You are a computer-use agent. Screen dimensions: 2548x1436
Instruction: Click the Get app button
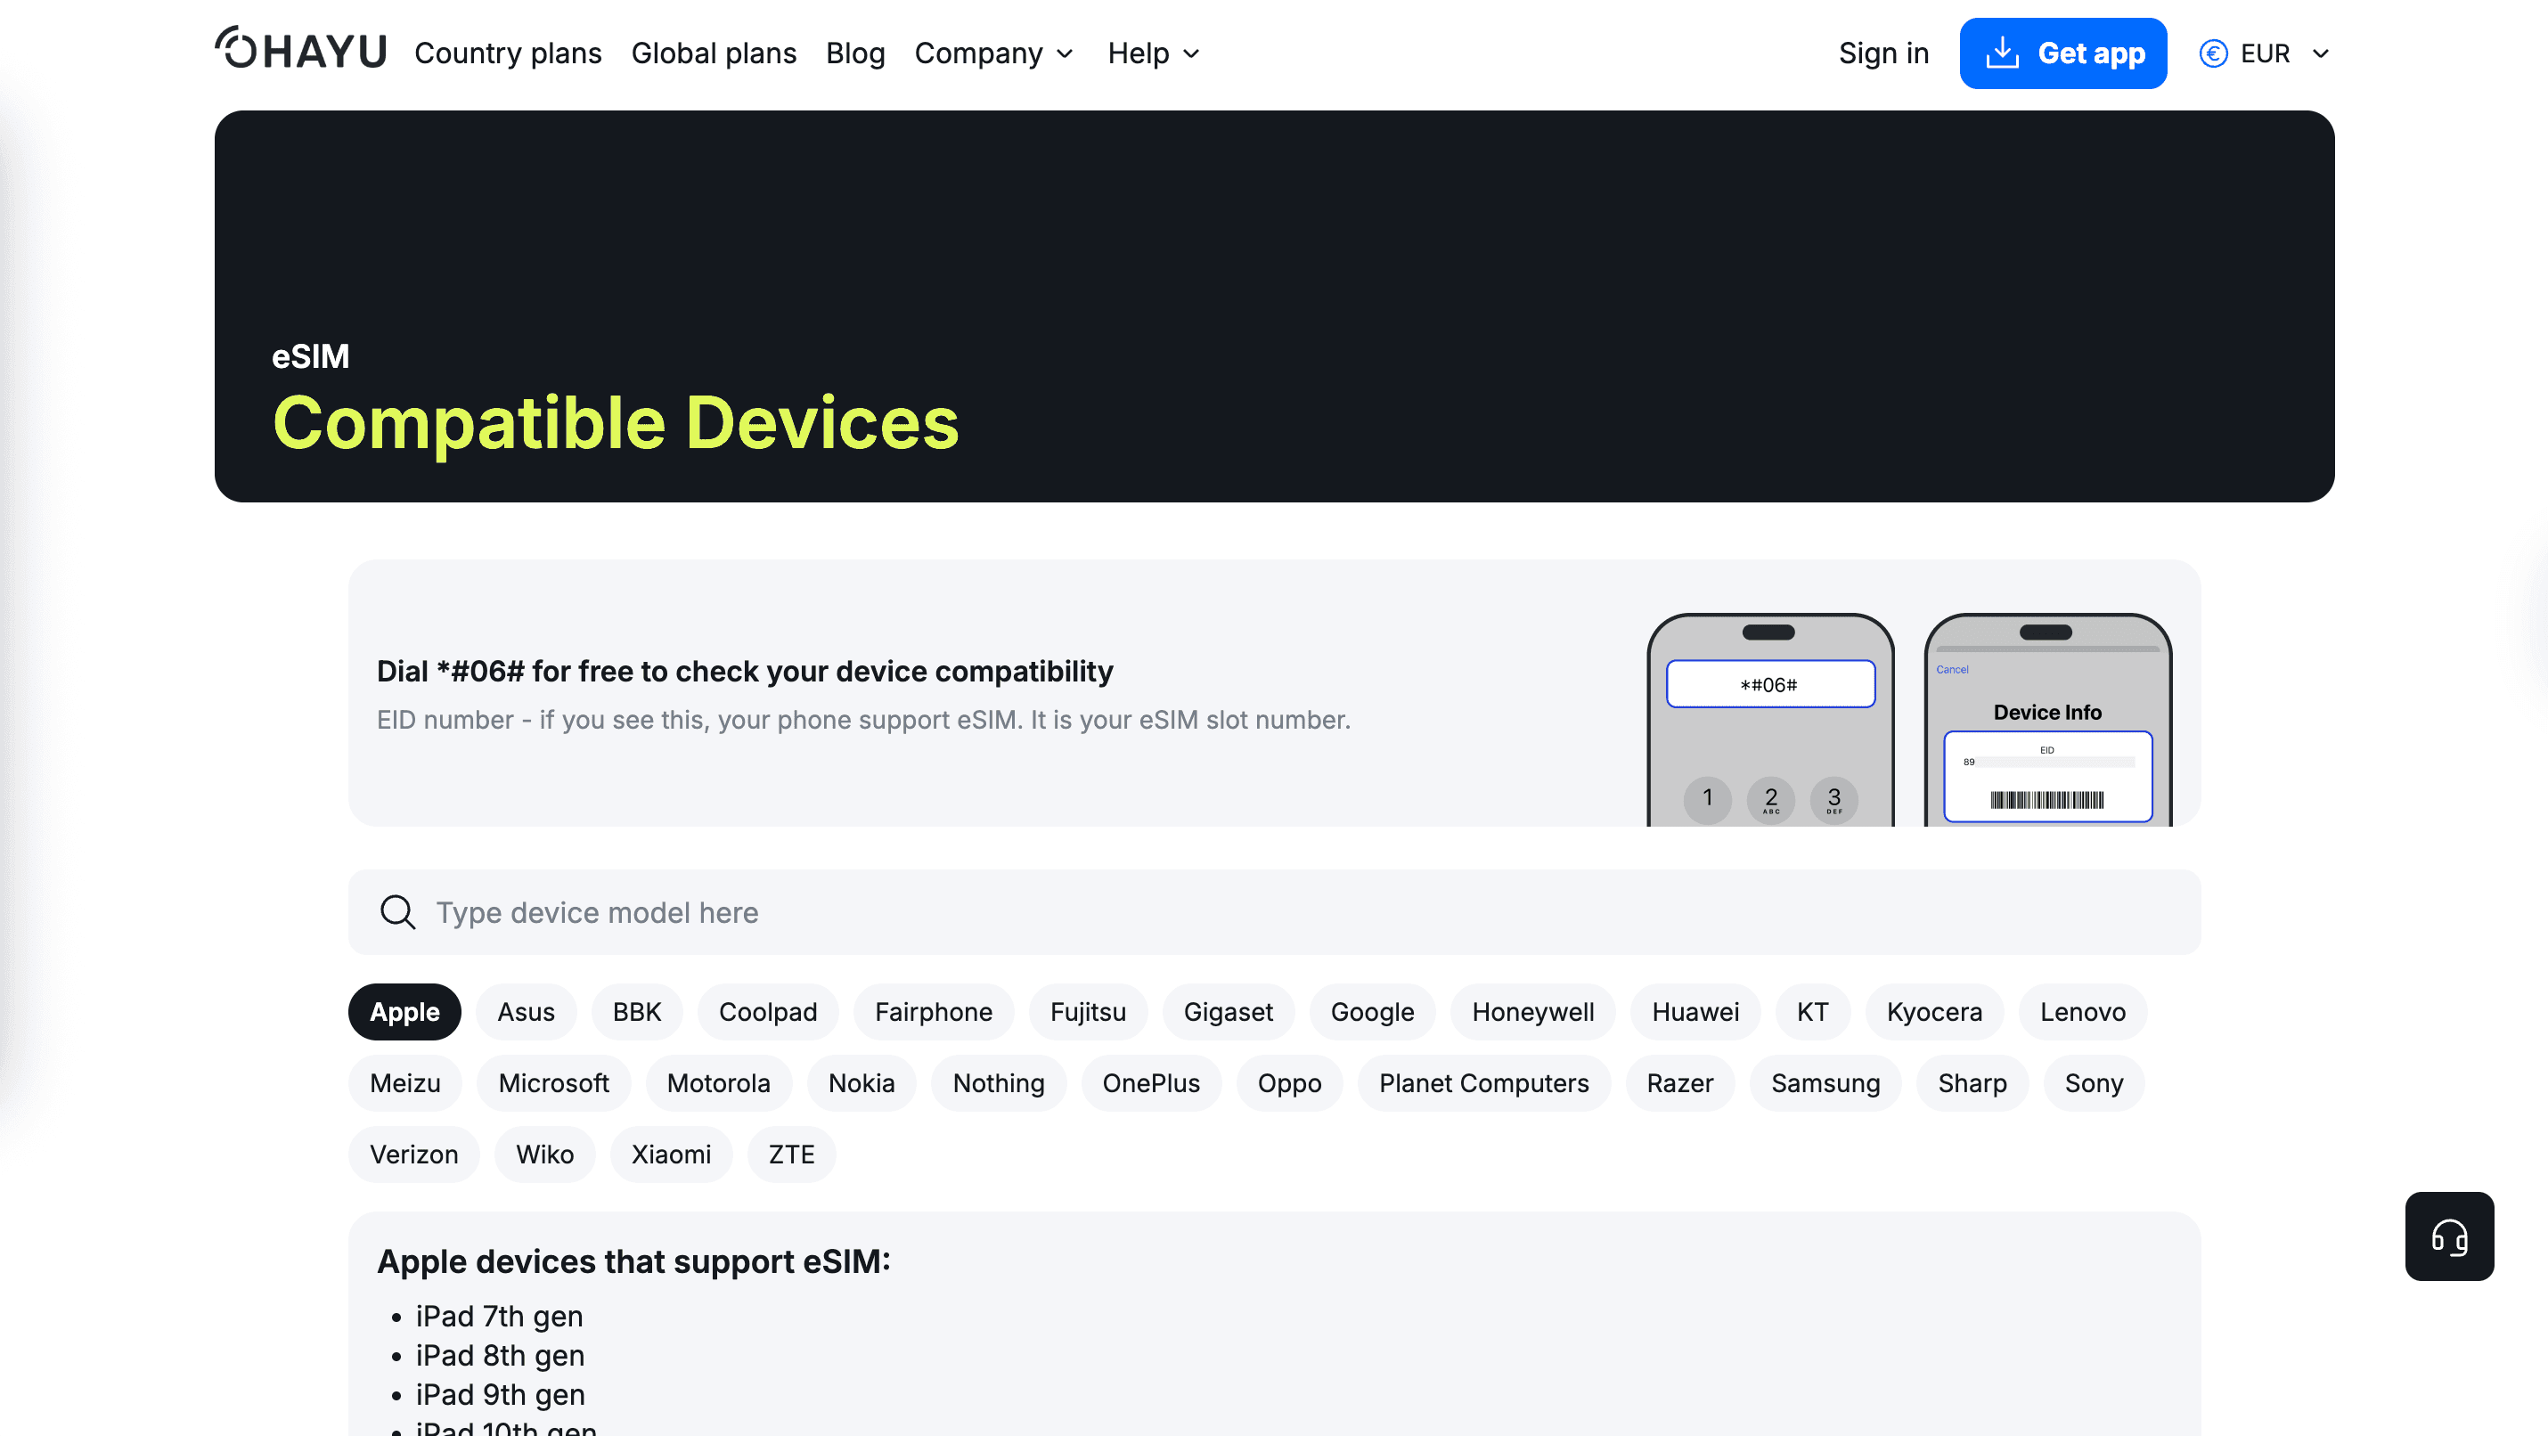pyautogui.click(x=2063, y=53)
